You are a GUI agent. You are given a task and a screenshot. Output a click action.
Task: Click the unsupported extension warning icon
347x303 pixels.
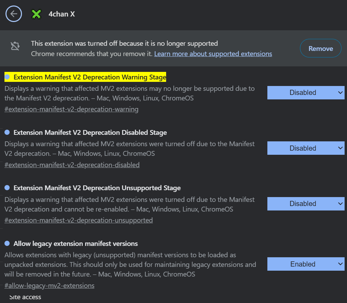pyautogui.click(x=15, y=46)
